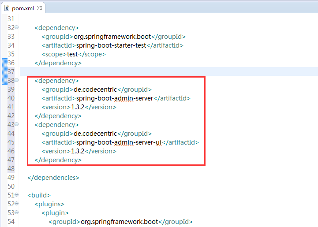
Task: Click line number 50 in the gutter
Action: pyautogui.click(x=11, y=186)
